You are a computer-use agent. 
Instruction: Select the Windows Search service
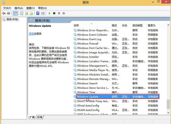tap(116, 84)
